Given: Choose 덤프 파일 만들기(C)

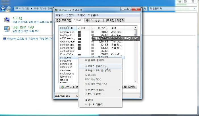Looking at the screenshot, I should pos(100,84).
